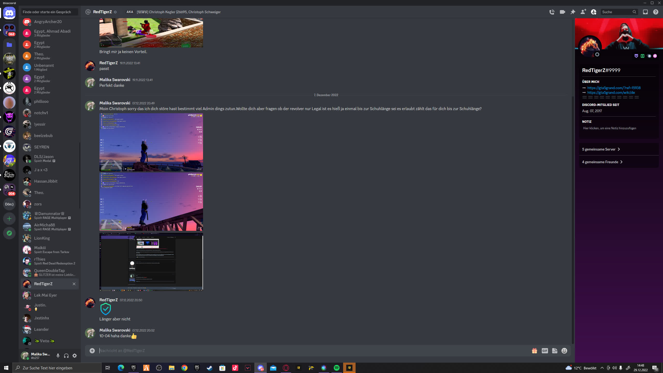Open pinned messages
This screenshot has height=373, width=663.
[573, 12]
